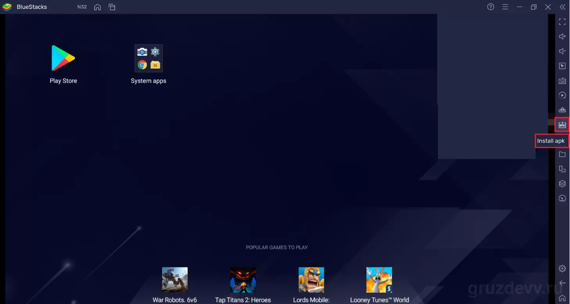The image size is (570, 304).
Task: Click the 'War Robots. 6v6' title
Action: (175, 300)
